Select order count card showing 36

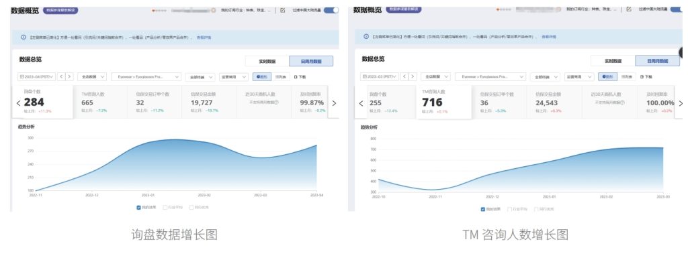click(499, 102)
